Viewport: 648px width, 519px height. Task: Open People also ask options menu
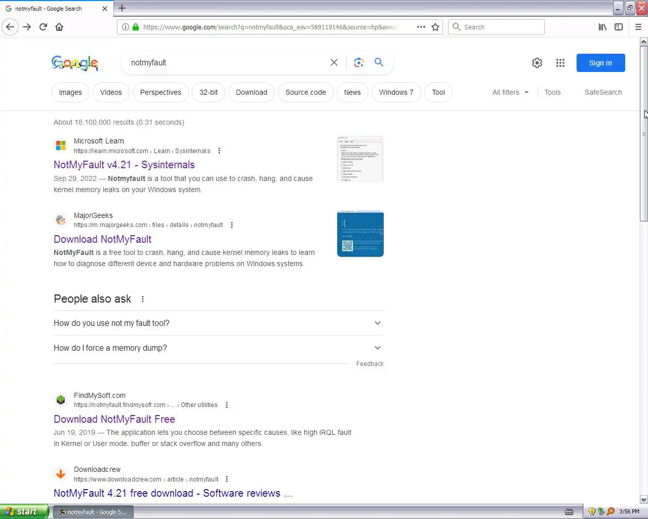pos(143,299)
